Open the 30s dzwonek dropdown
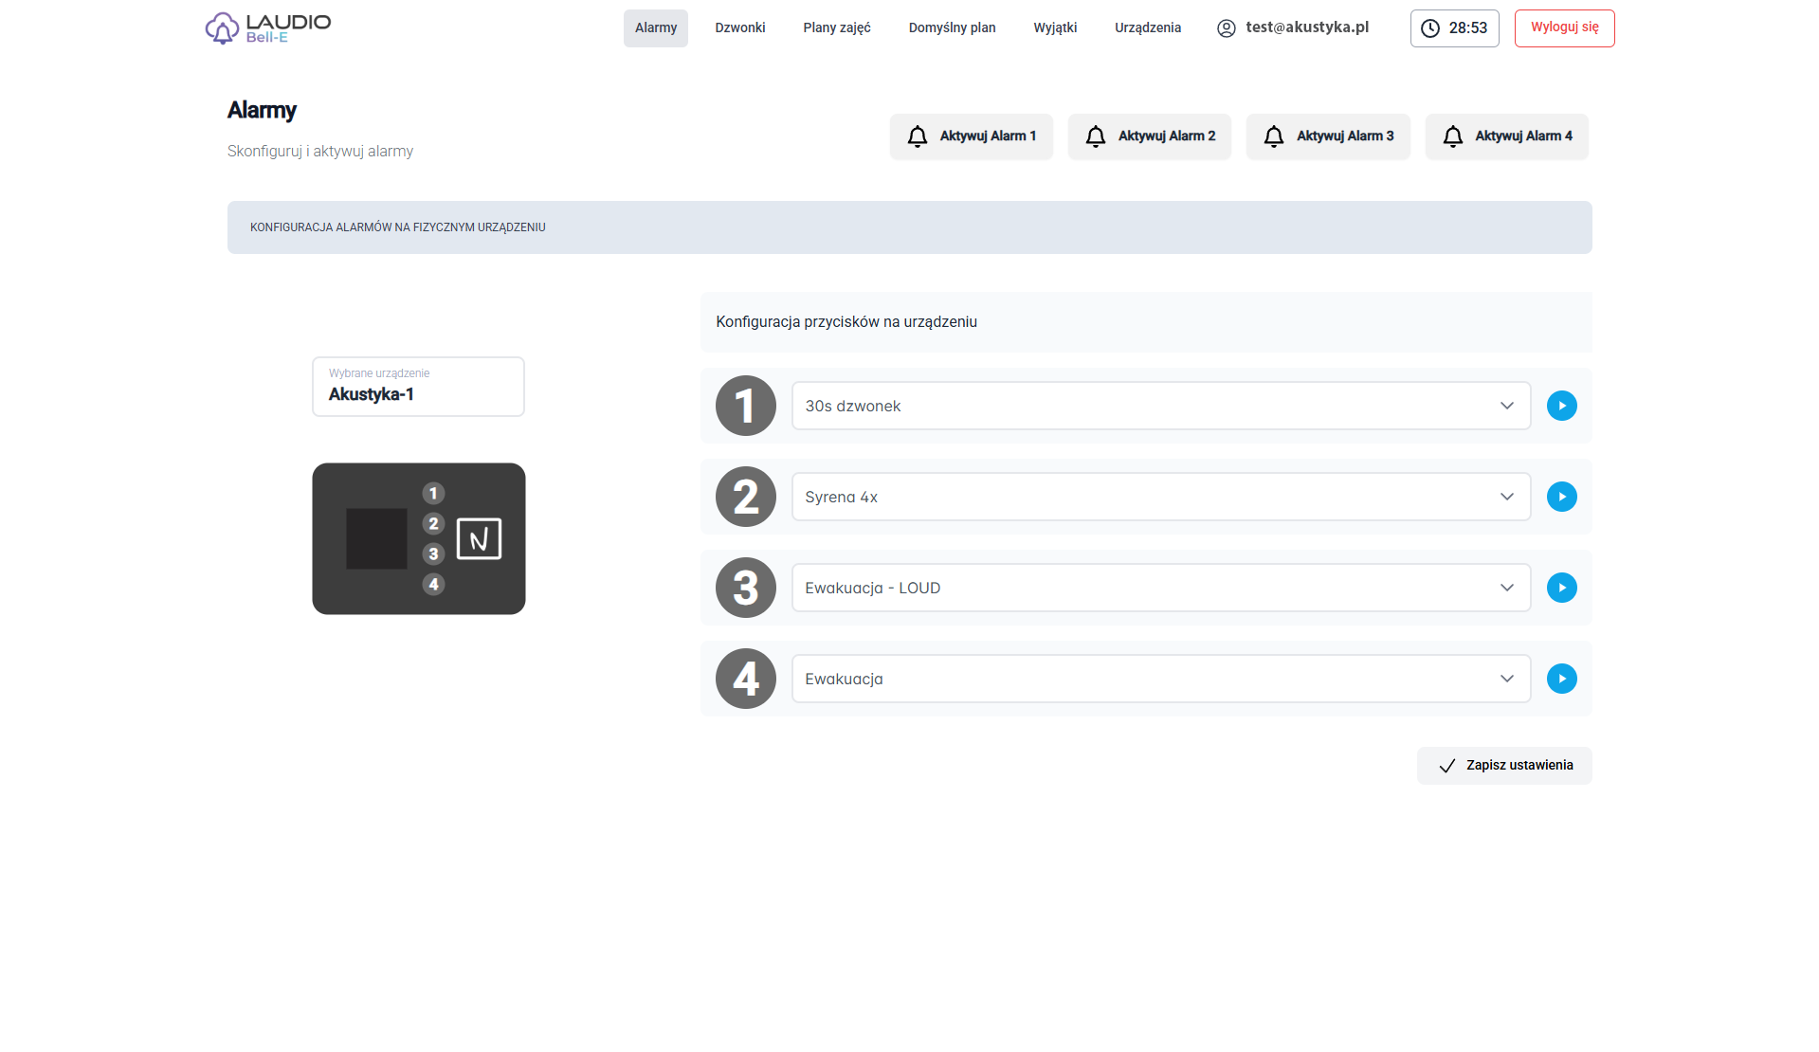Screen dimensions: 1819x1052 click(1160, 406)
